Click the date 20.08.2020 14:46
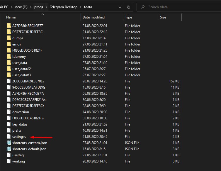Viewport: 221px width, 171px height. coord(95,161)
